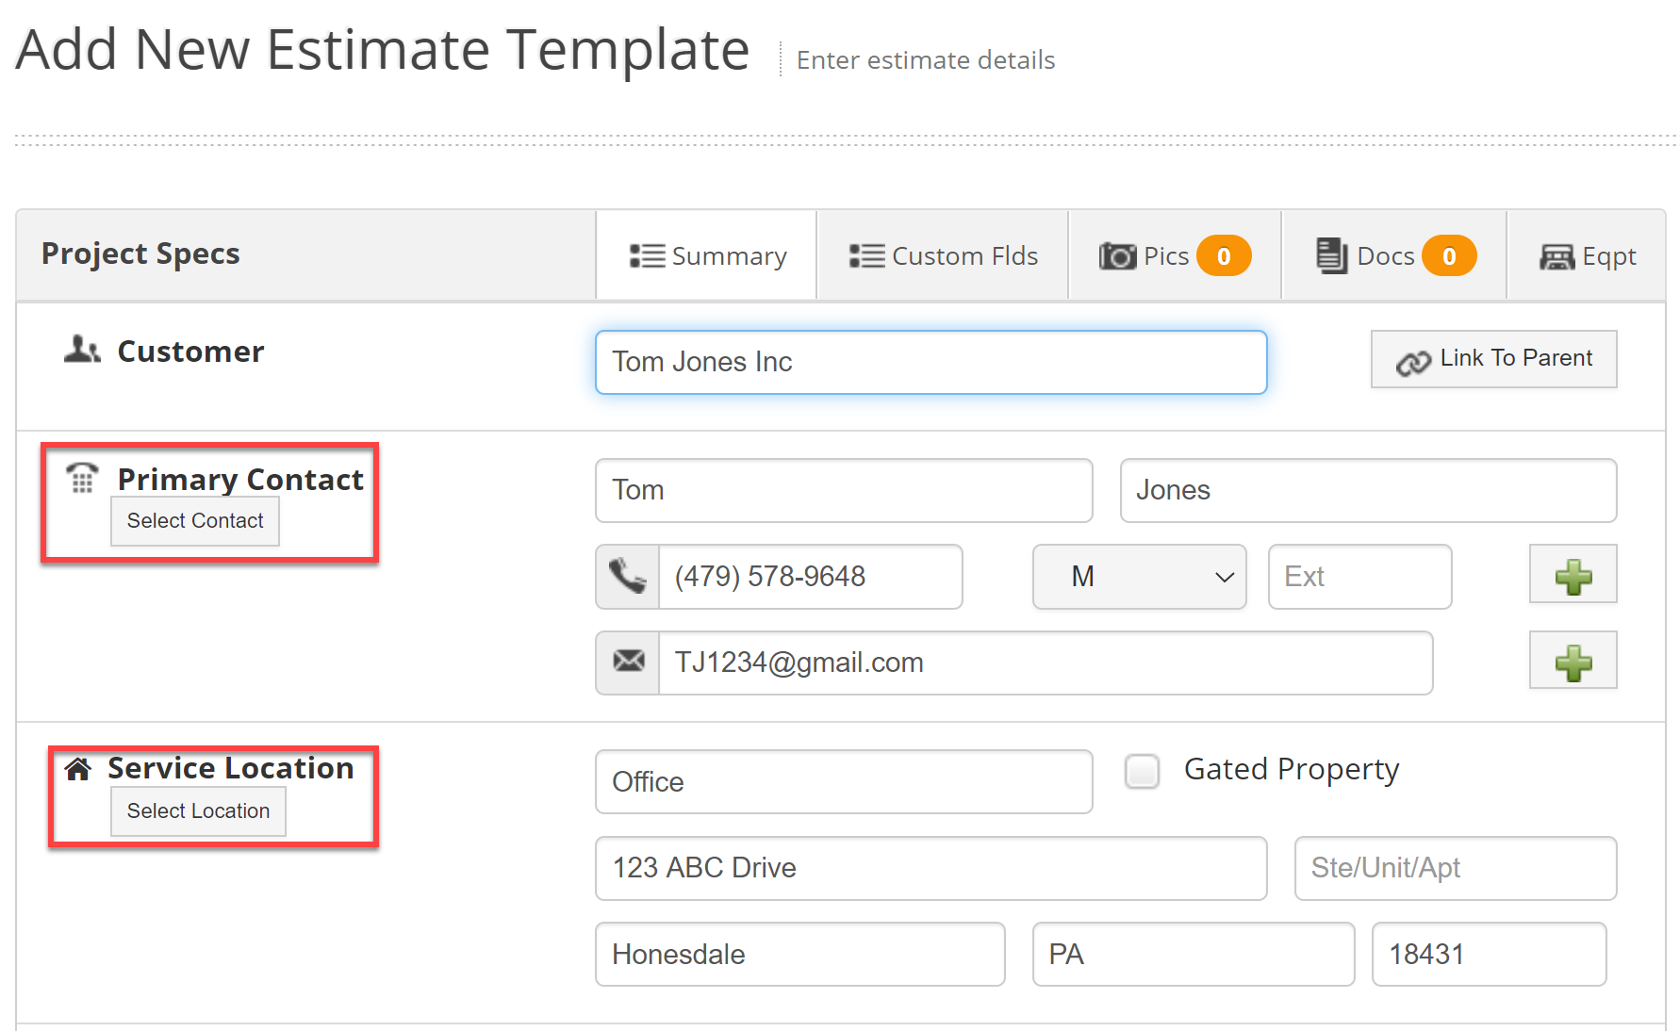Click the Pics count badge

[1224, 256]
